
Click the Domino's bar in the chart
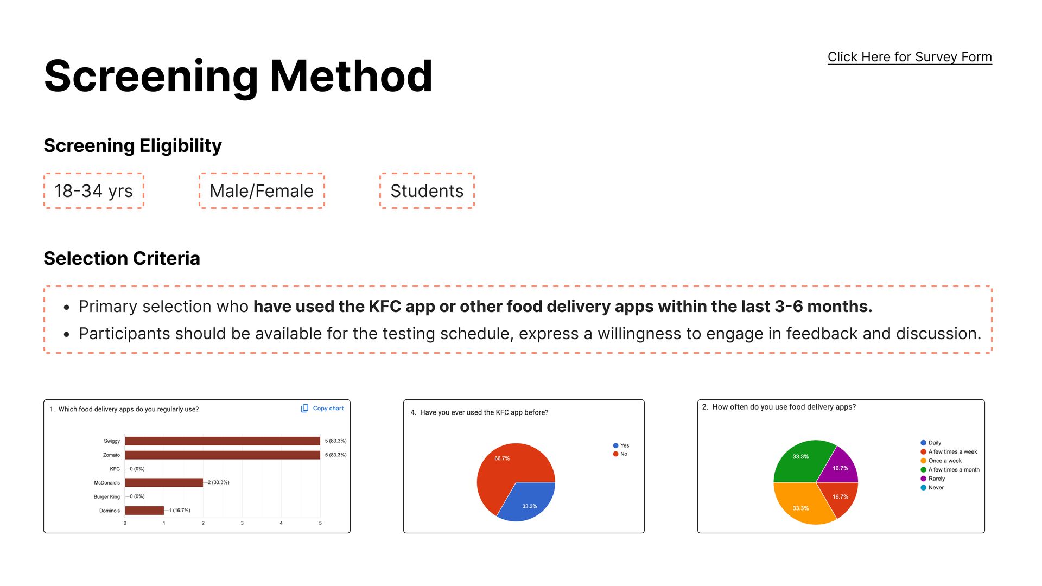click(144, 511)
